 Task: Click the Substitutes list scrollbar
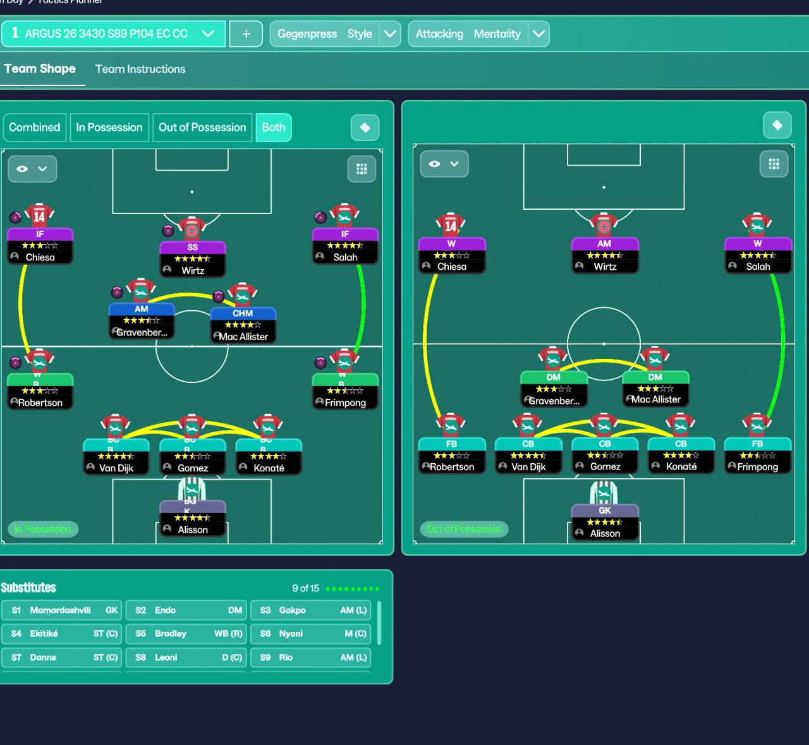tap(379, 623)
